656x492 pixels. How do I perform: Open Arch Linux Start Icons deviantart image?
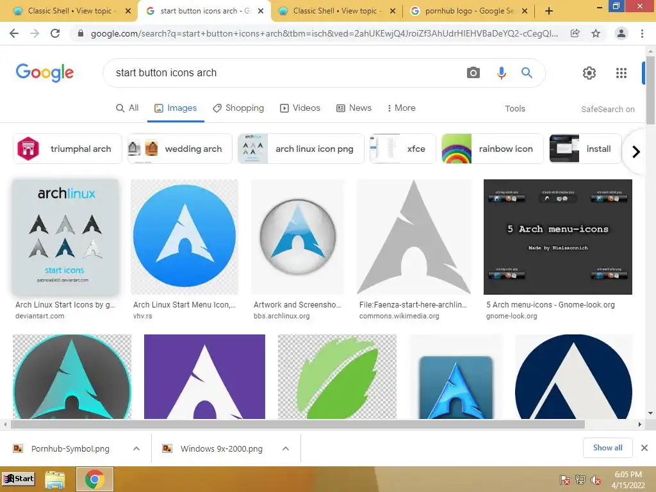click(x=65, y=237)
